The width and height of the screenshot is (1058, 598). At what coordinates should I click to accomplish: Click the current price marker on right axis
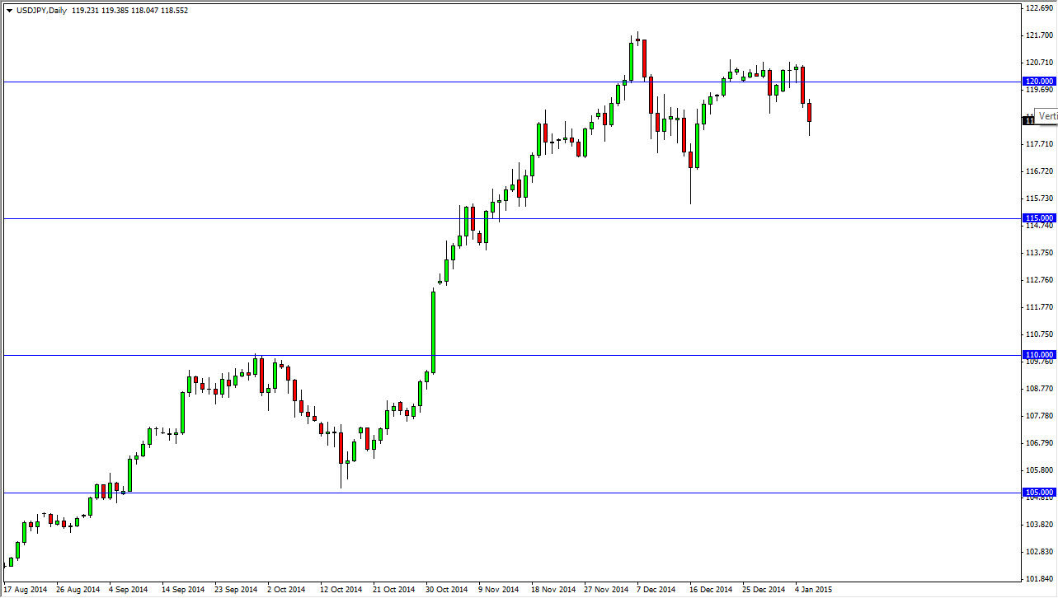[x=1027, y=119]
